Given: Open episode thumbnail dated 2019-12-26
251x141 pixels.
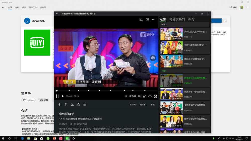Looking at the screenshot, I should click(x=171, y=94).
